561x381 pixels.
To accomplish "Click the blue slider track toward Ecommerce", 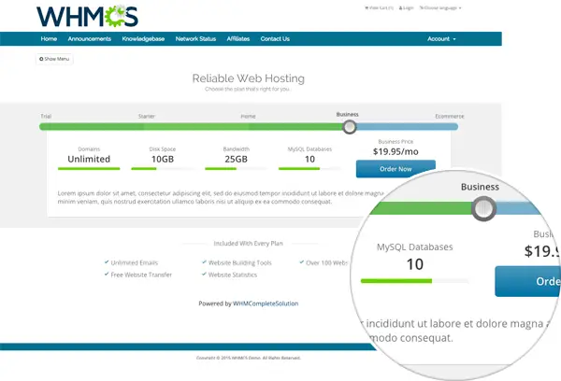I will coord(407,126).
